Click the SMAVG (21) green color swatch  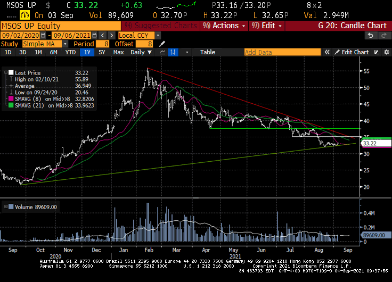coord(11,105)
